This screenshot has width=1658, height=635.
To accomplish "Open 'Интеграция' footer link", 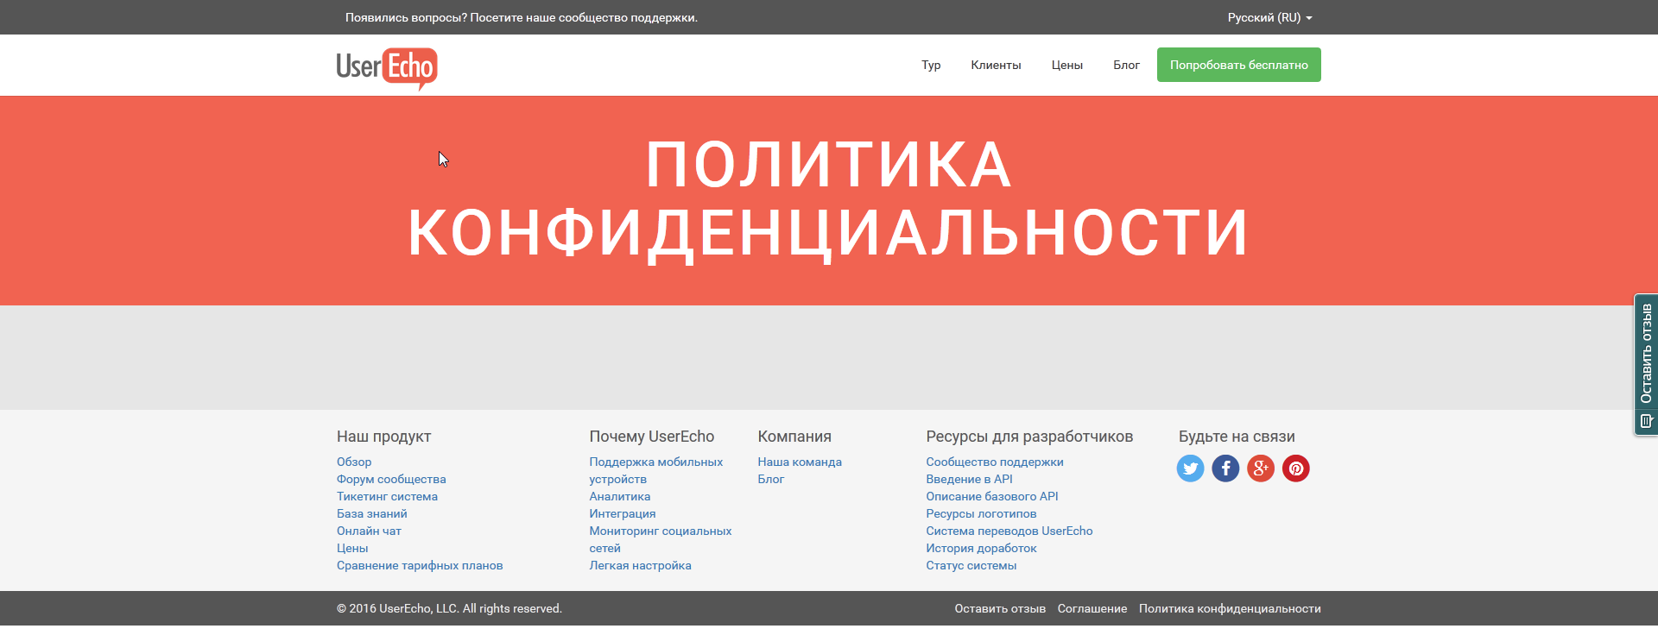I will tap(623, 513).
